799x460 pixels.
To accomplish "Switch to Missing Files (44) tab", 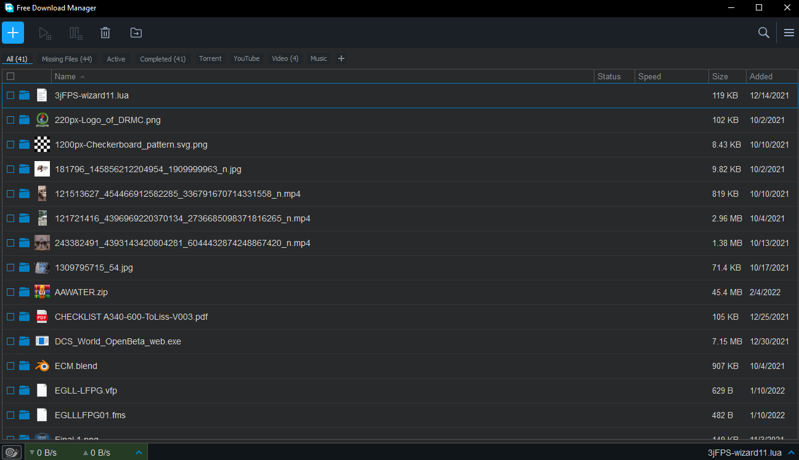I will [x=67, y=59].
